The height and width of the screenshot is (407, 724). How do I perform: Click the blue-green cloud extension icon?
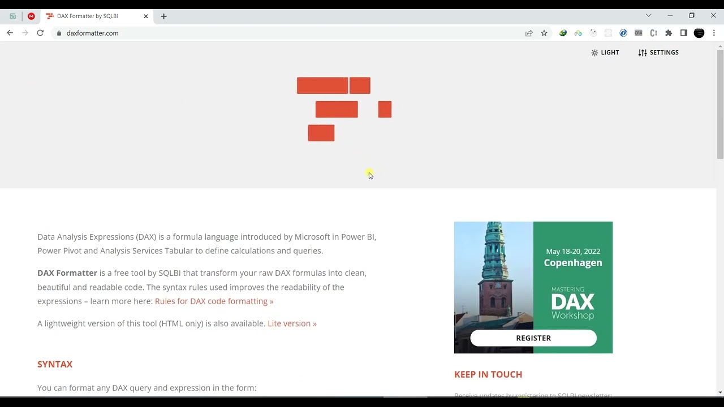click(578, 33)
